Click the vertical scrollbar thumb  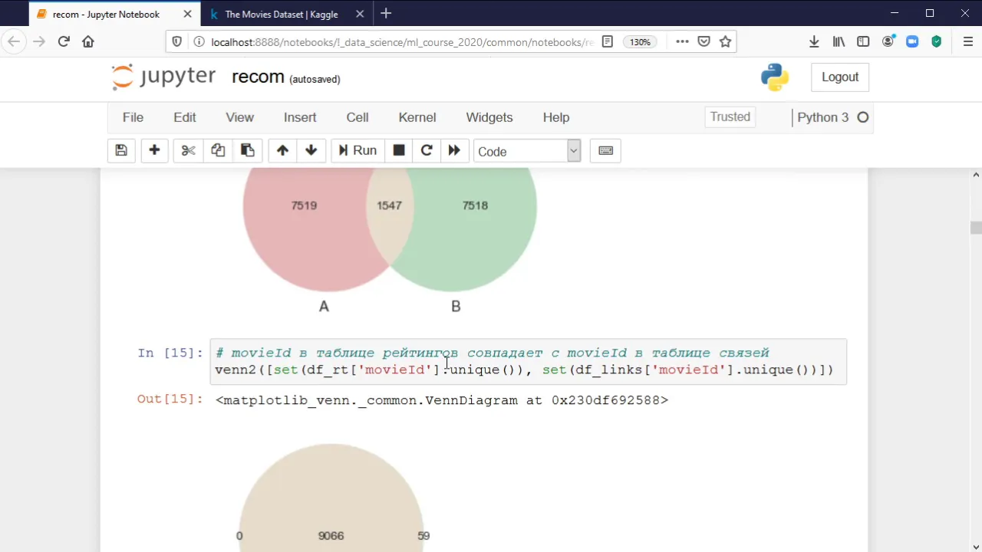point(976,228)
